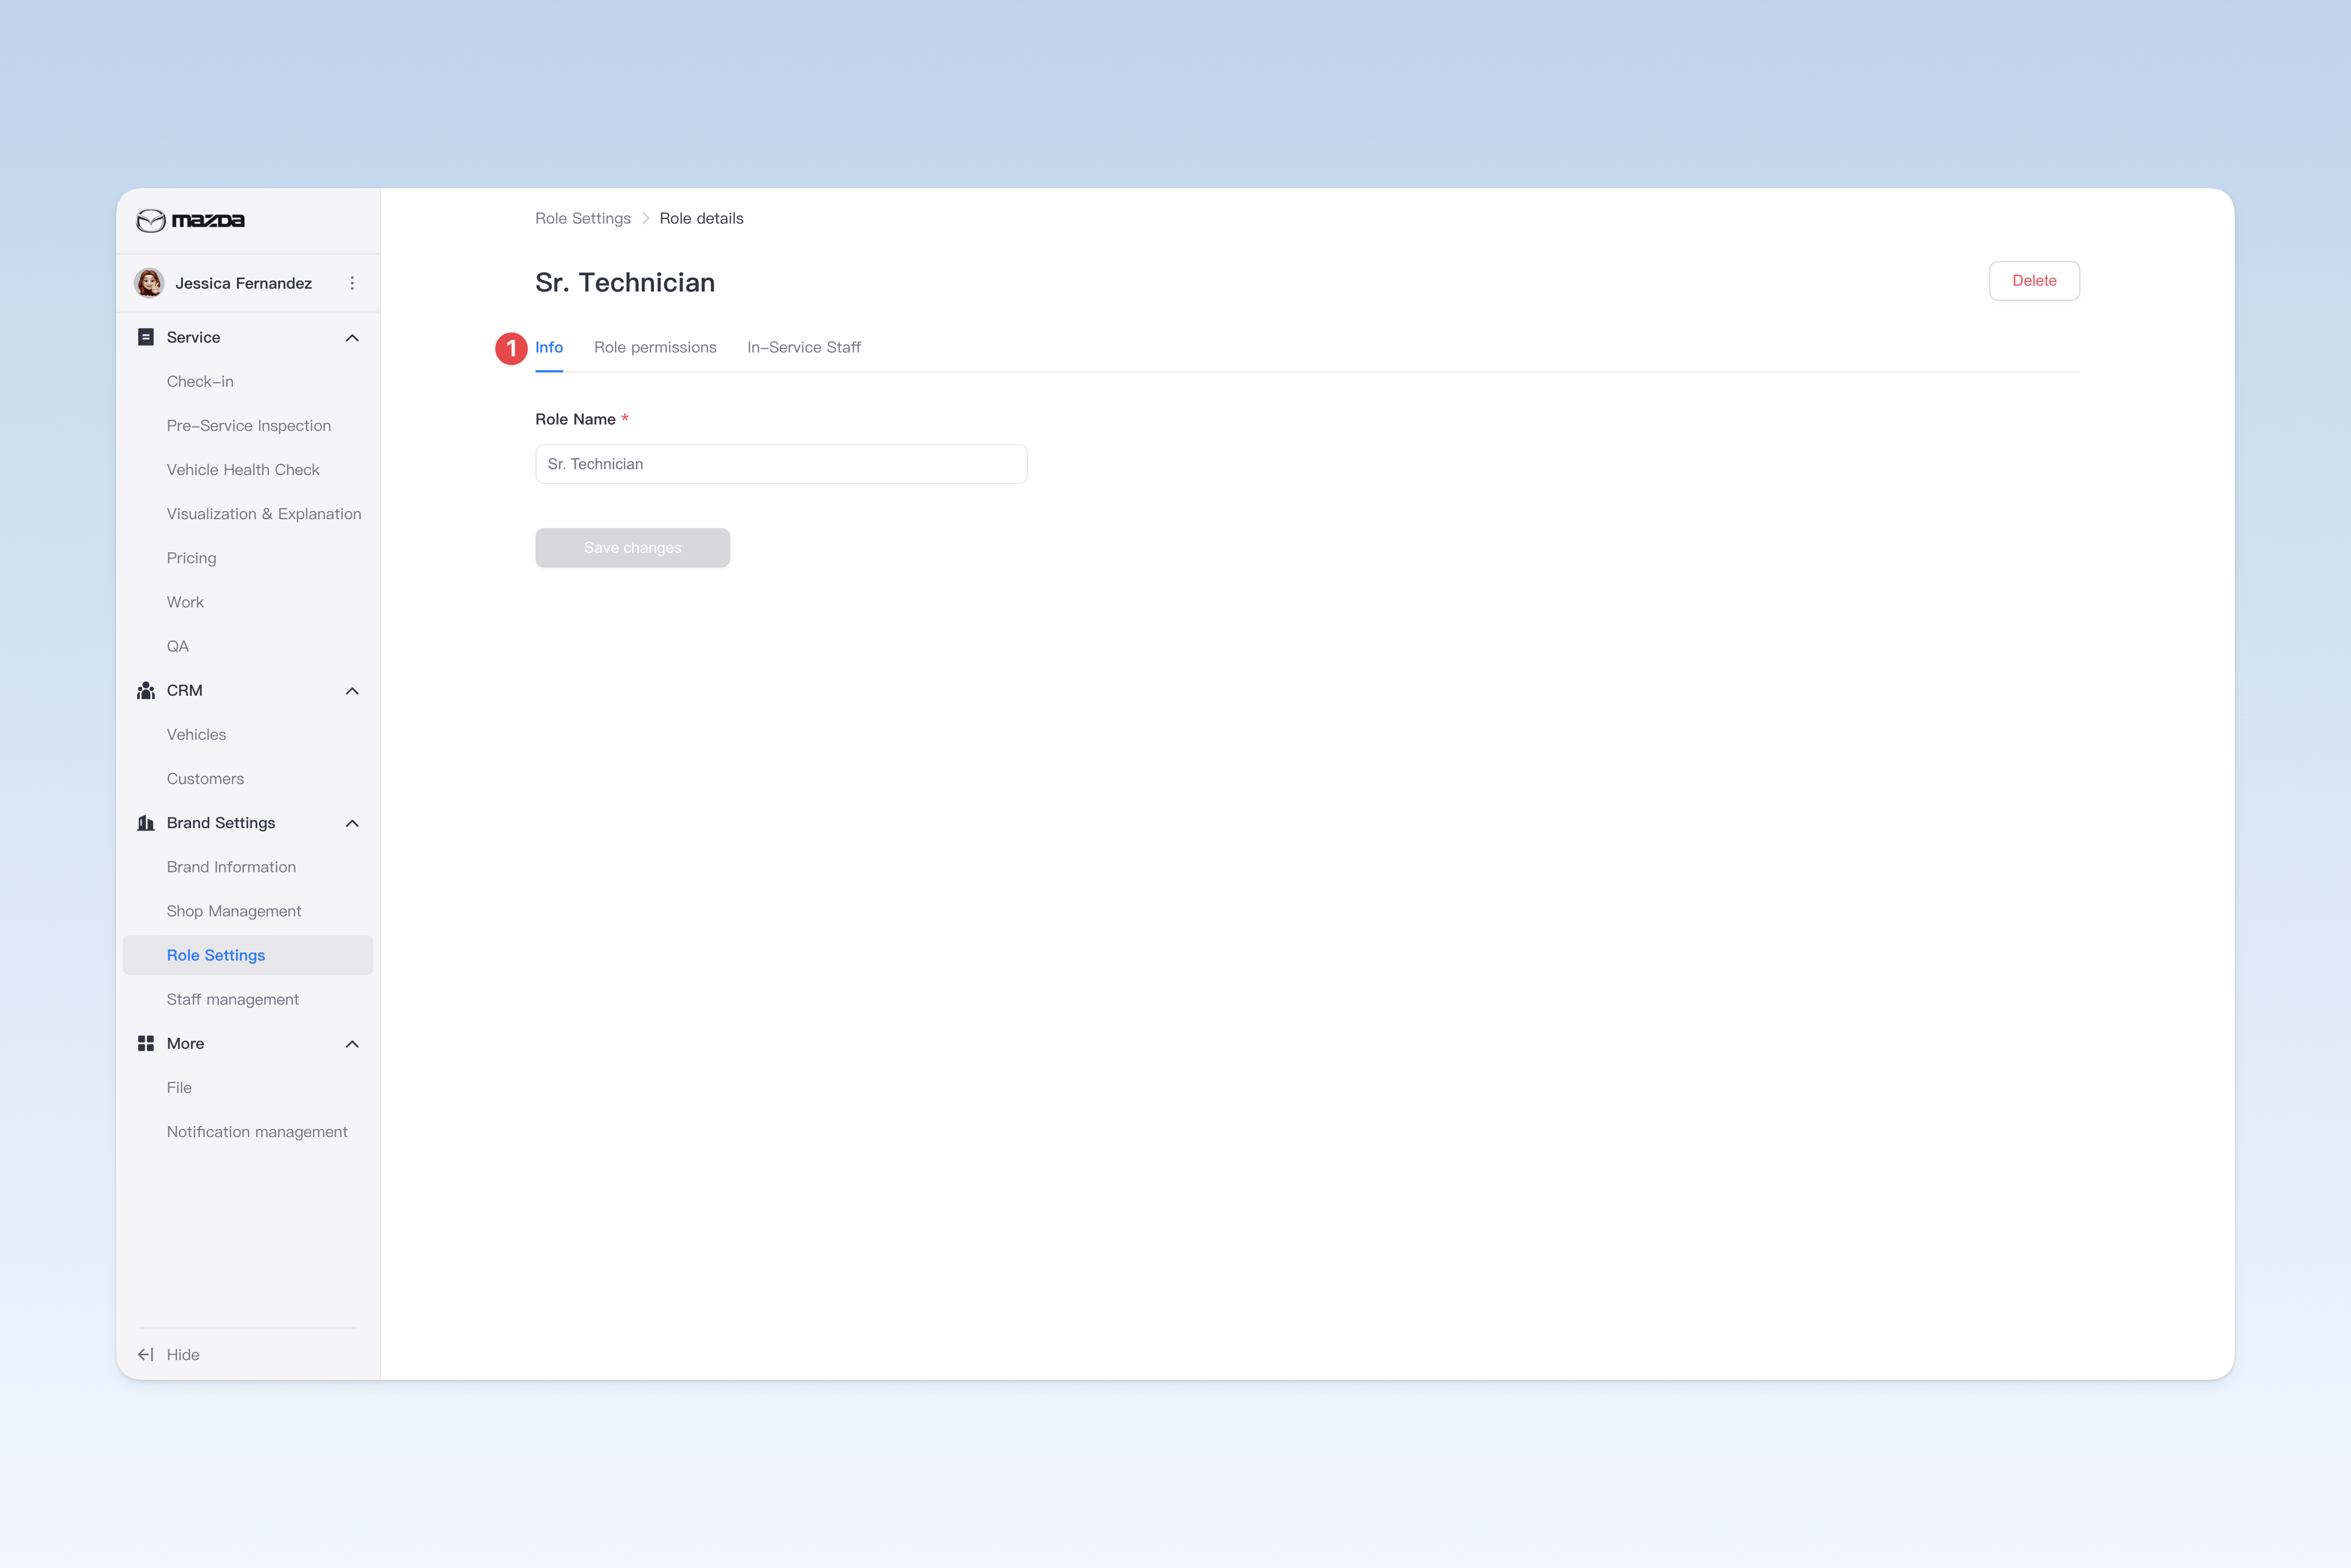
Task: Open Notification management
Action: tap(257, 1132)
